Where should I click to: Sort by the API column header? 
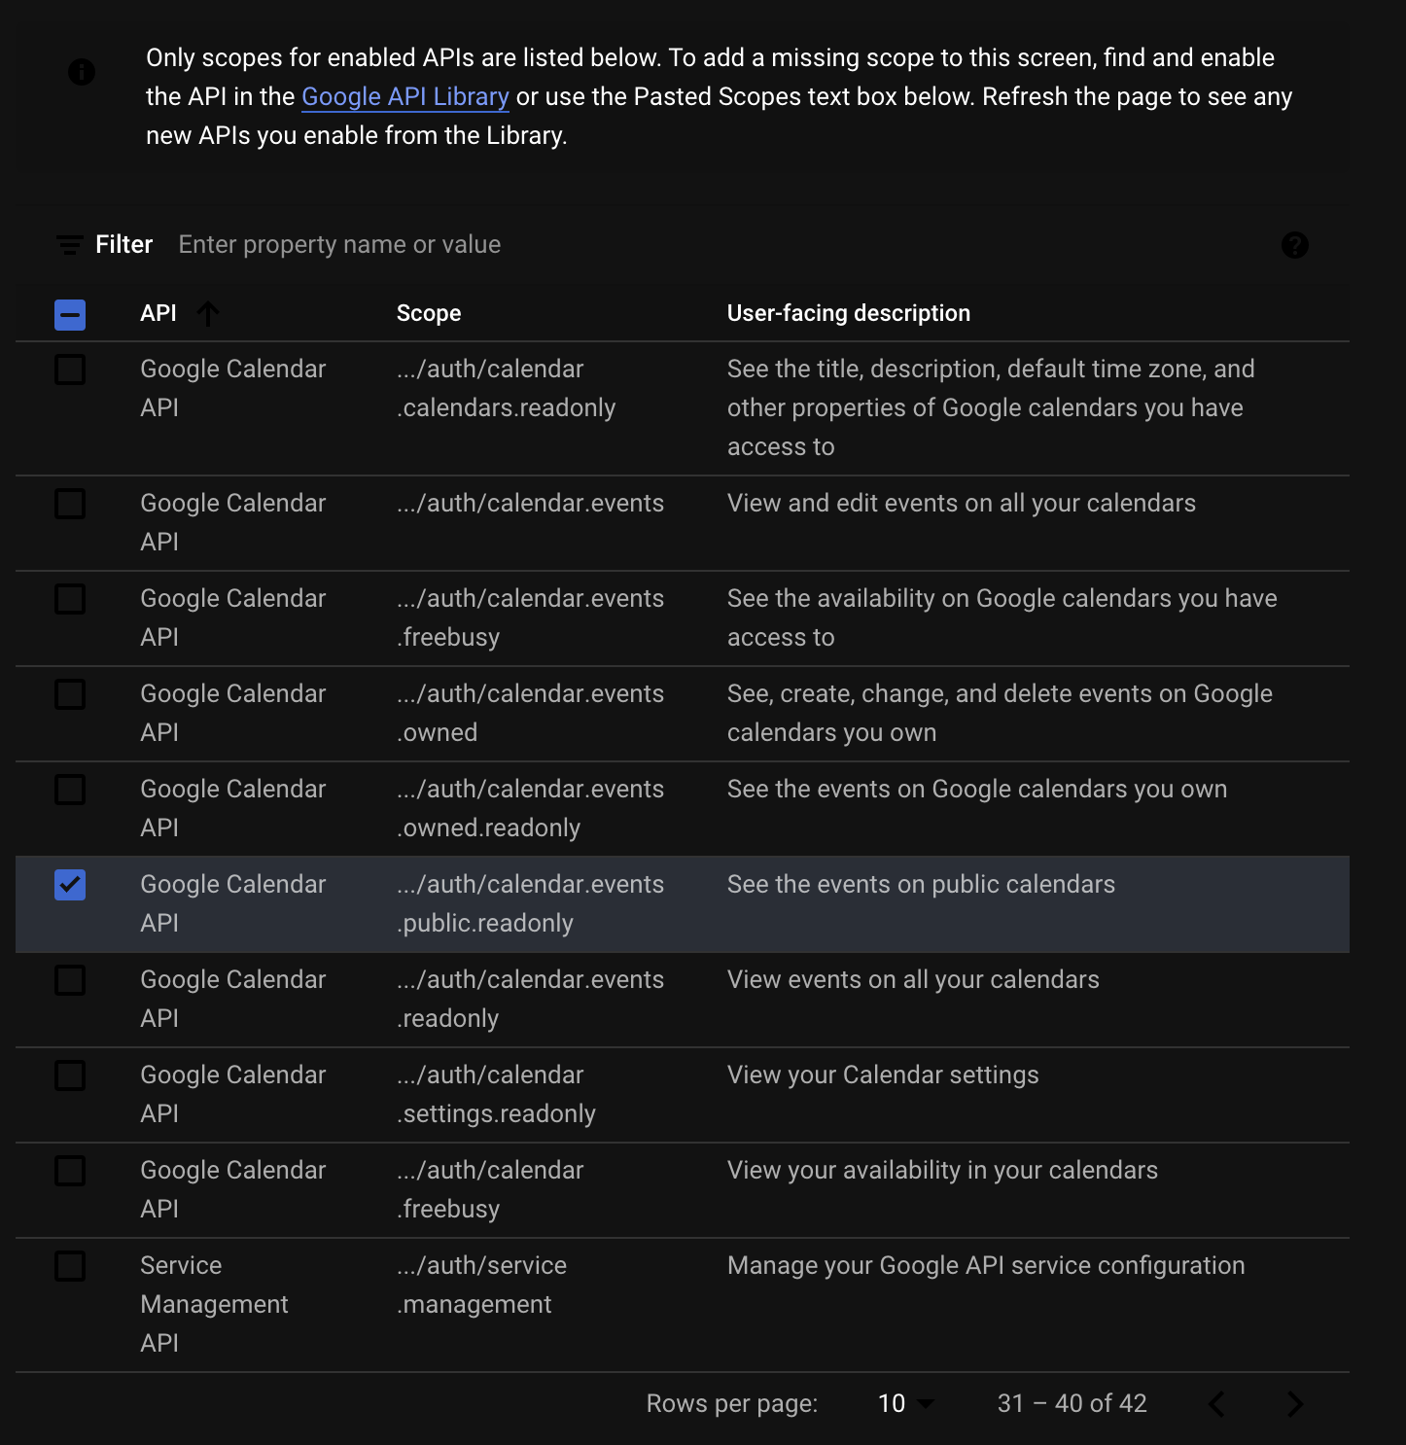pyautogui.click(x=158, y=313)
